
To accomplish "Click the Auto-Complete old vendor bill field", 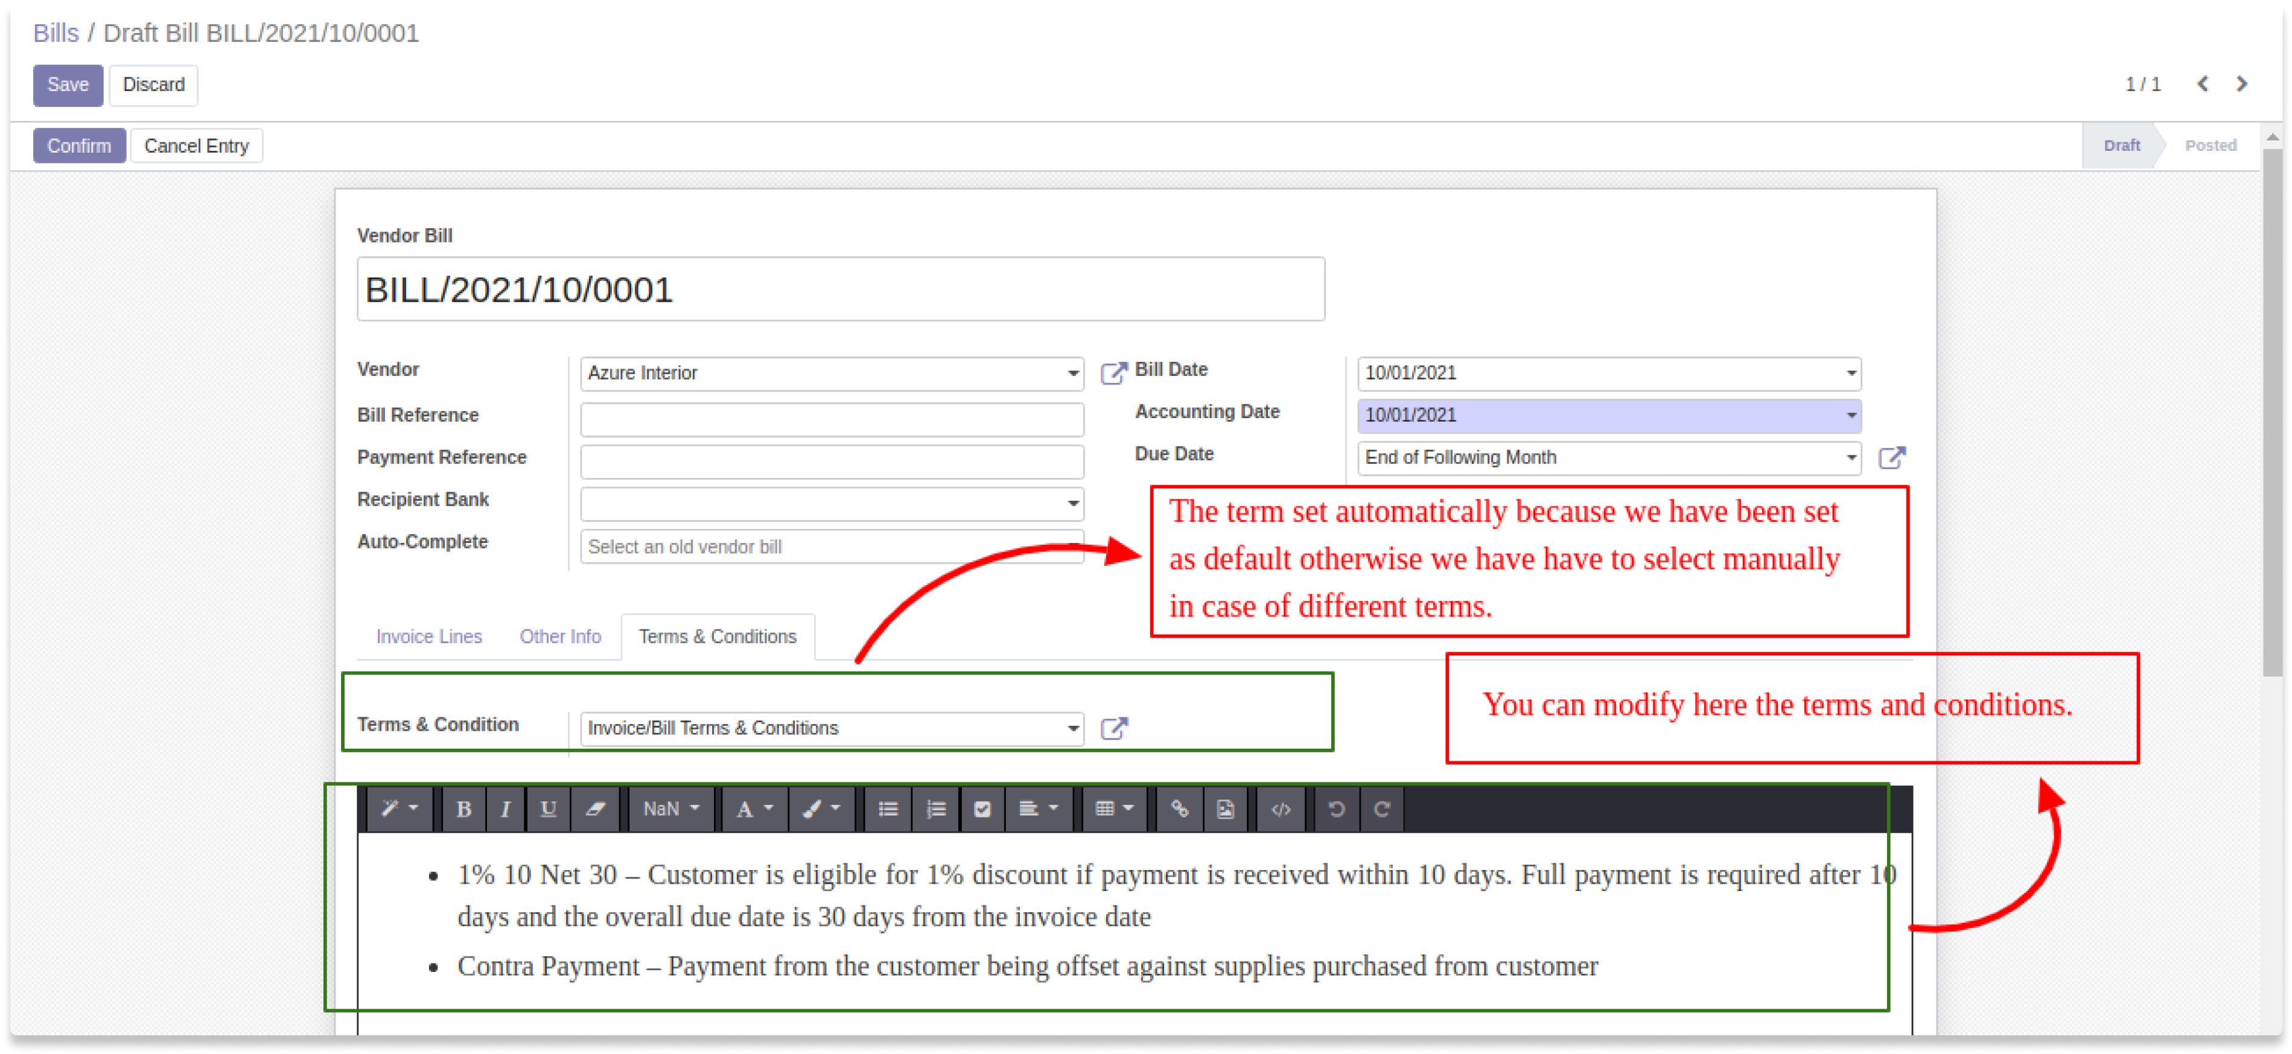I will pyautogui.click(x=831, y=546).
